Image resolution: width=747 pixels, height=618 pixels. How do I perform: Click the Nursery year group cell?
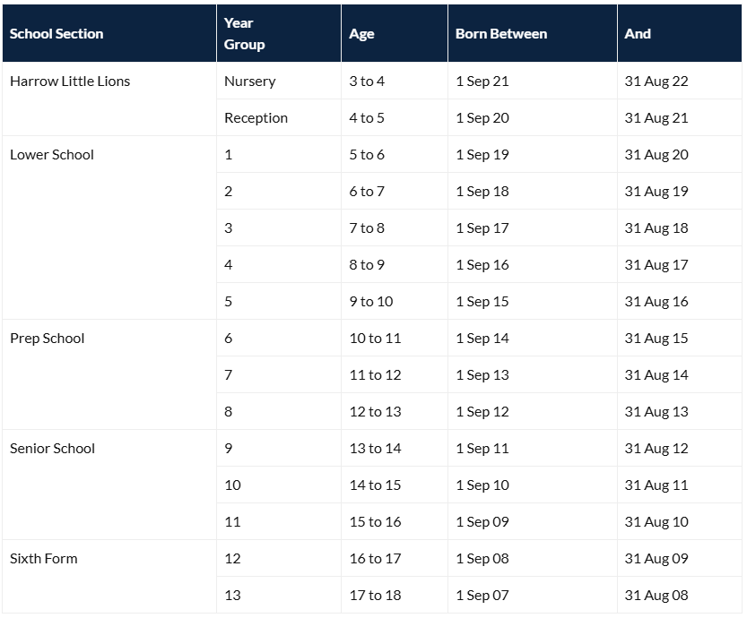250,82
